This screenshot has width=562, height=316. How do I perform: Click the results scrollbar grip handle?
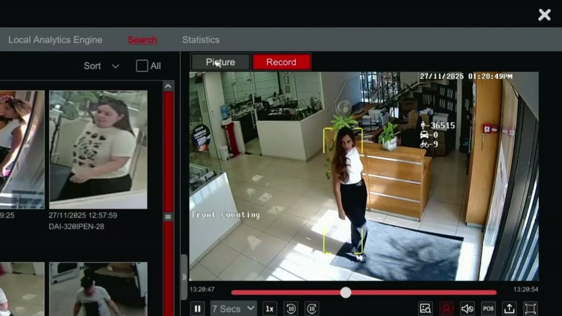tap(168, 217)
